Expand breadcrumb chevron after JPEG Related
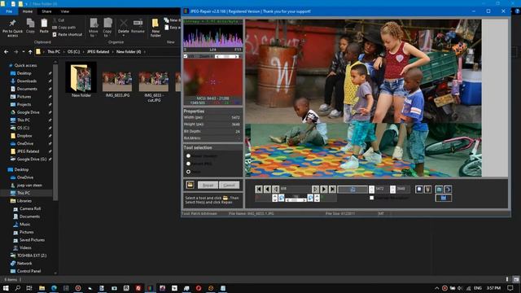 112,52
